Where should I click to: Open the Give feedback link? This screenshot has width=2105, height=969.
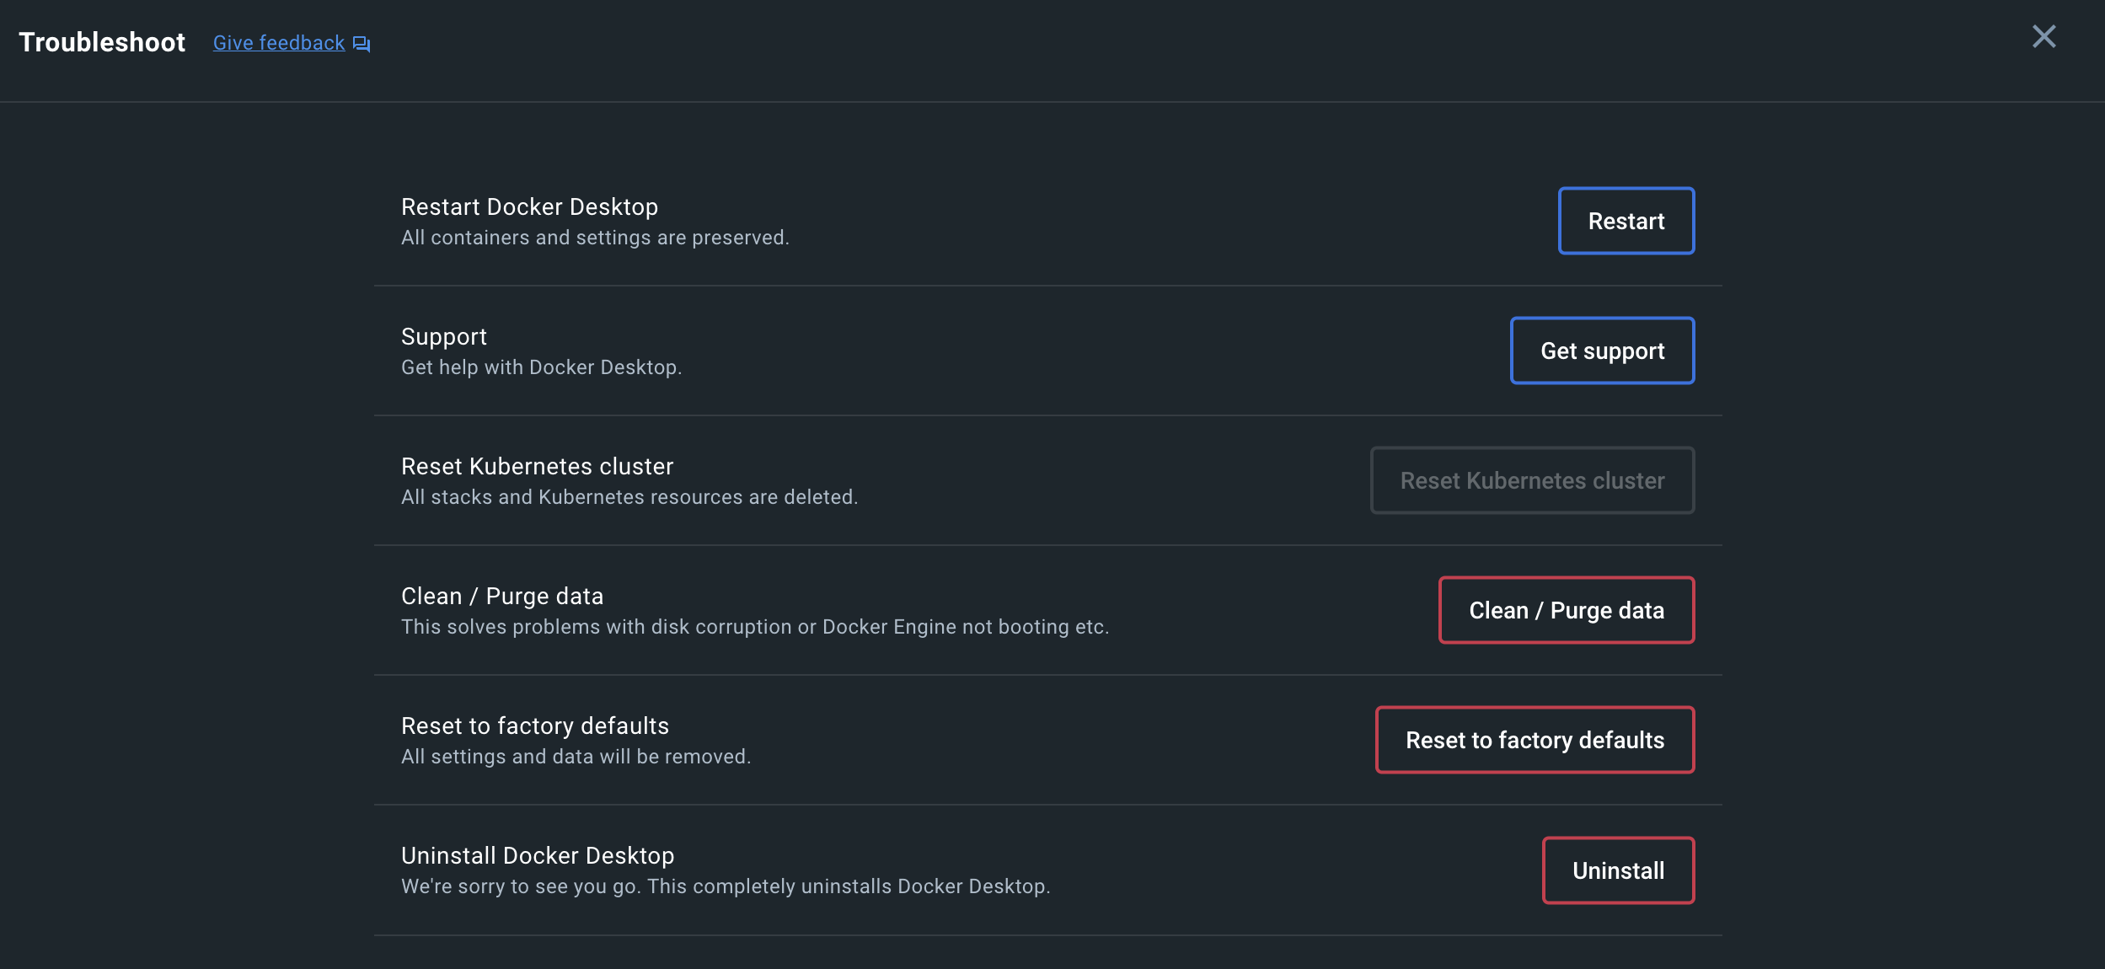point(279,43)
